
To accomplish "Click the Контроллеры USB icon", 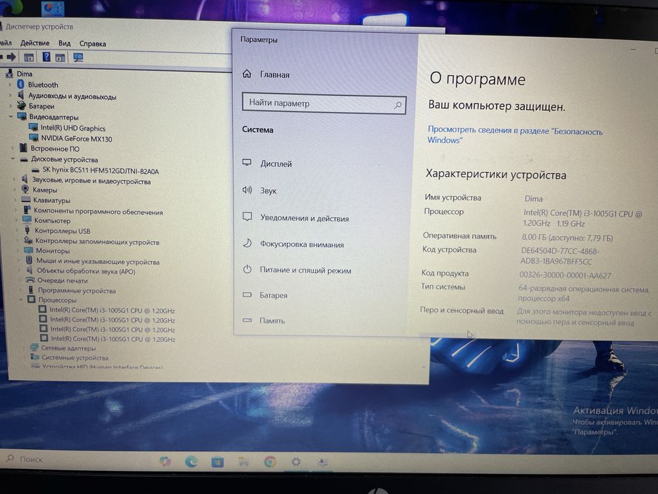I will pos(27,230).
